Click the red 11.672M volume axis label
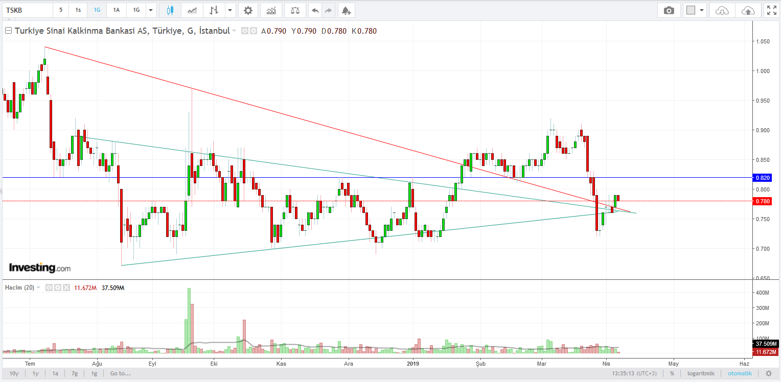Image resolution: width=781 pixels, height=382 pixels. click(x=766, y=352)
